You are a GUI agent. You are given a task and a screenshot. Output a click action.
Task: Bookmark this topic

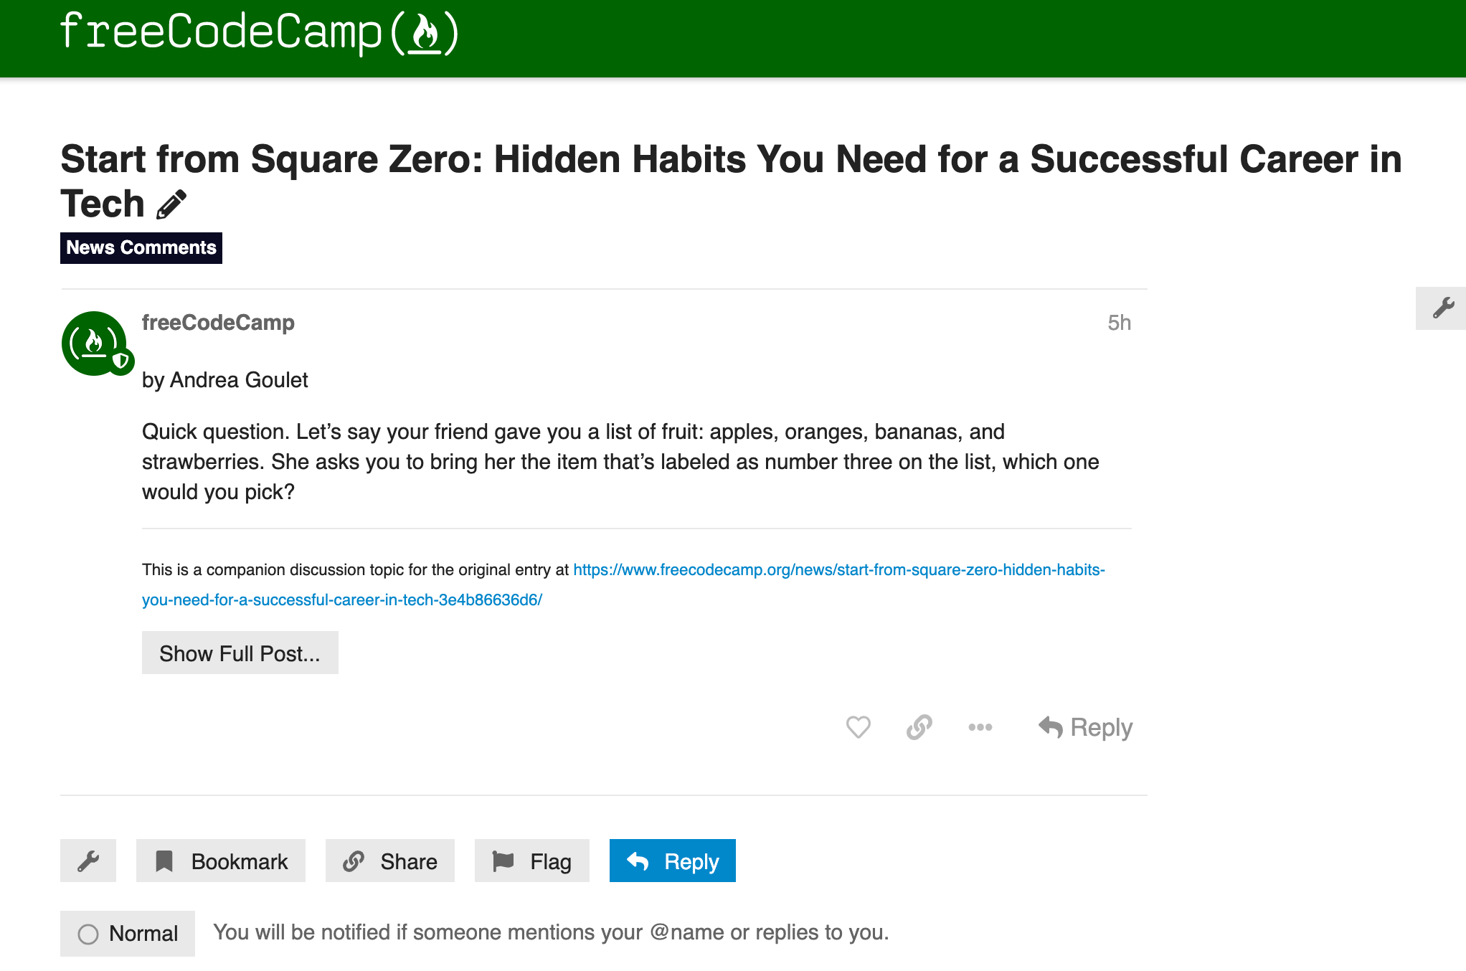point(220,861)
